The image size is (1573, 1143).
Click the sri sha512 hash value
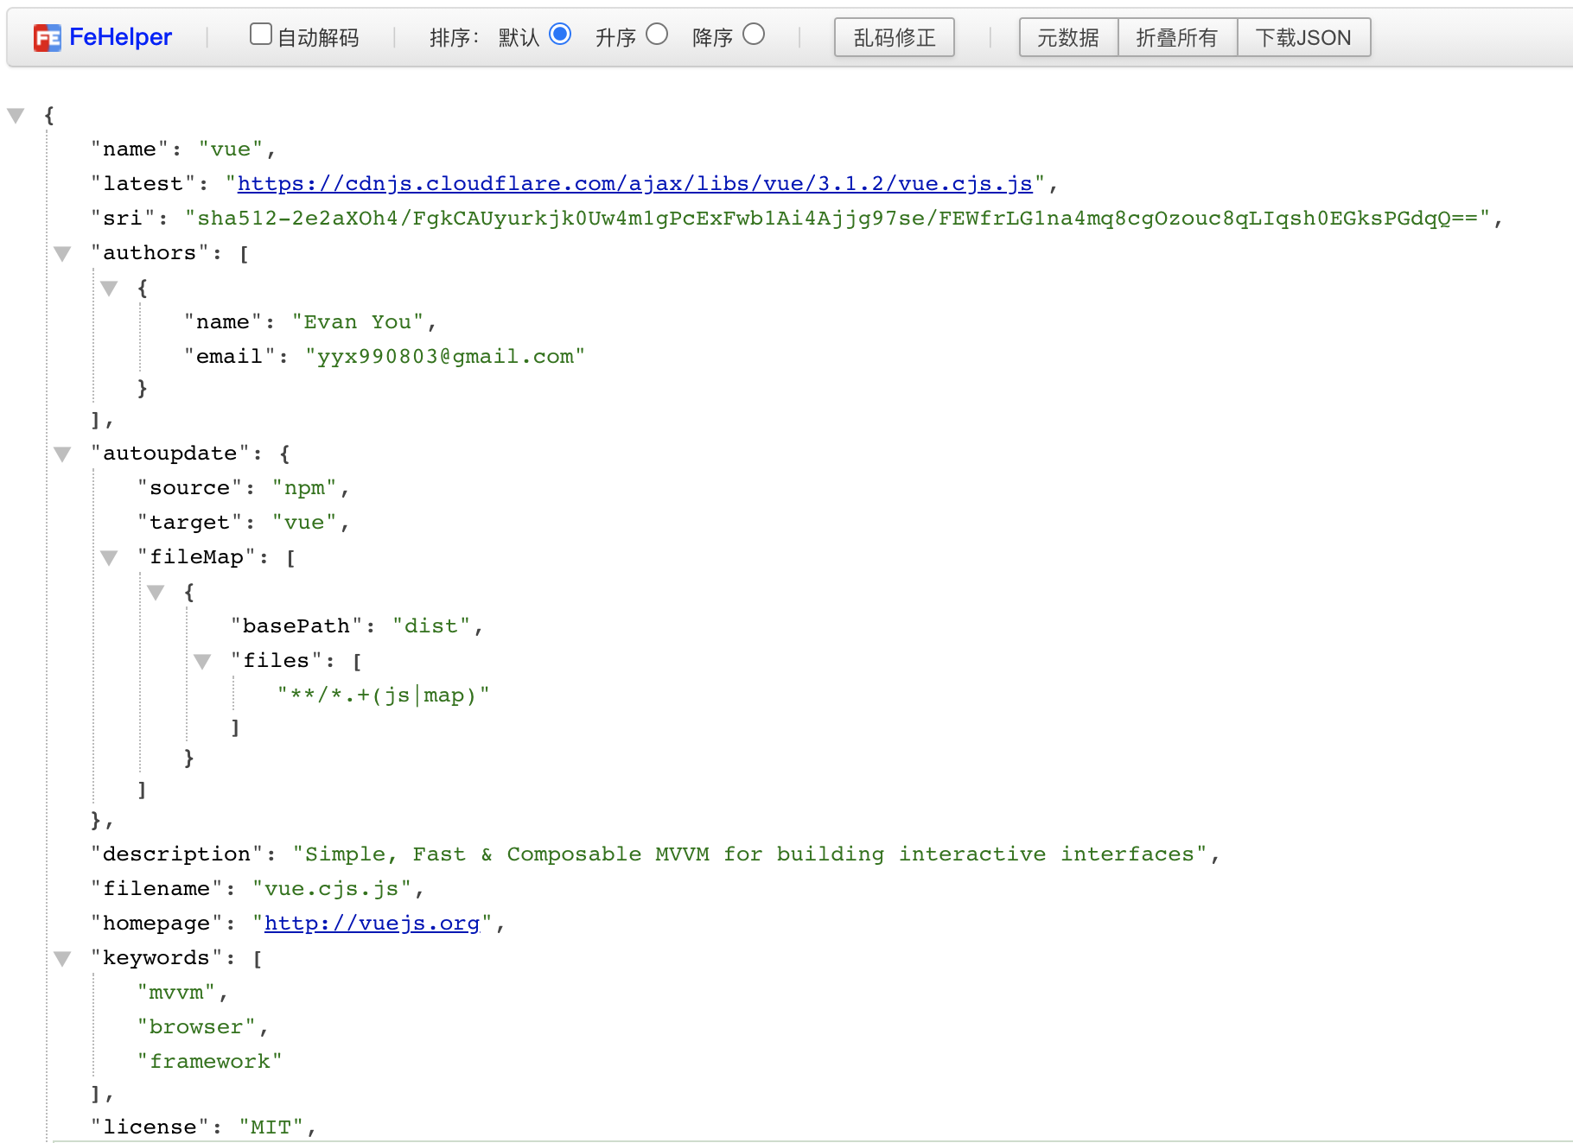[x=838, y=219]
